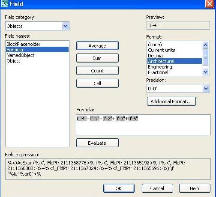Choose the Formula field name
The height and width of the screenshot is (197, 216).
pyautogui.click(x=37, y=50)
